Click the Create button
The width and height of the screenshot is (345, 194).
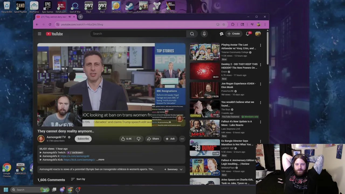(233, 34)
